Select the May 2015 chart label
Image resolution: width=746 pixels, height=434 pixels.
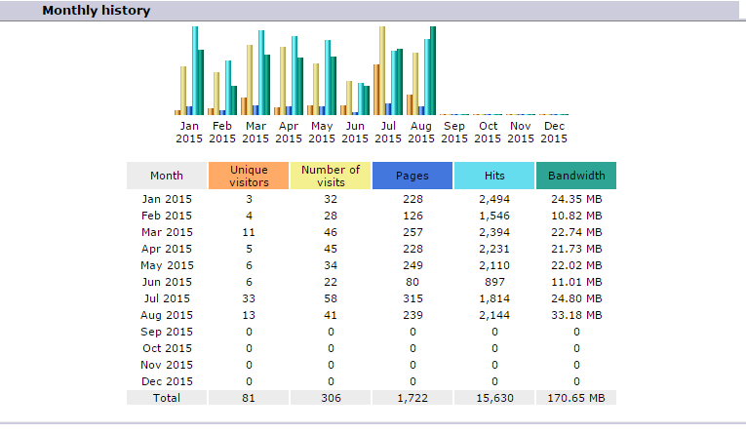click(322, 133)
